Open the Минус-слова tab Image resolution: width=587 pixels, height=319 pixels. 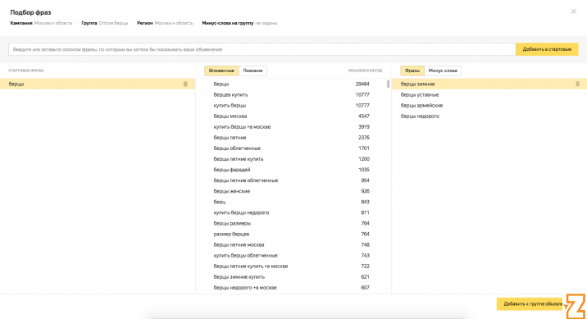tap(443, 71)
